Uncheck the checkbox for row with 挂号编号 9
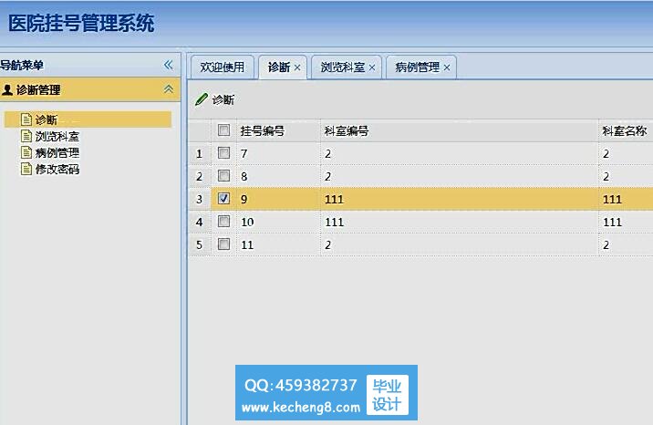The height and width of the screenshot is (425, 653). click(x=223, y=198)
